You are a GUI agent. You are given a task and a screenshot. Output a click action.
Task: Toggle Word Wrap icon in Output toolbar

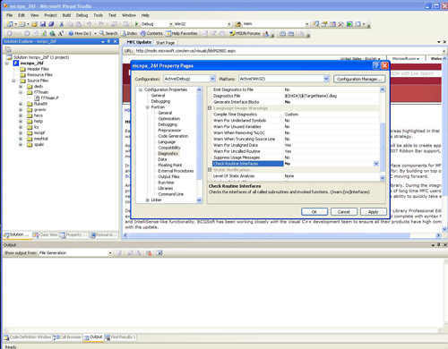point(159,253)
